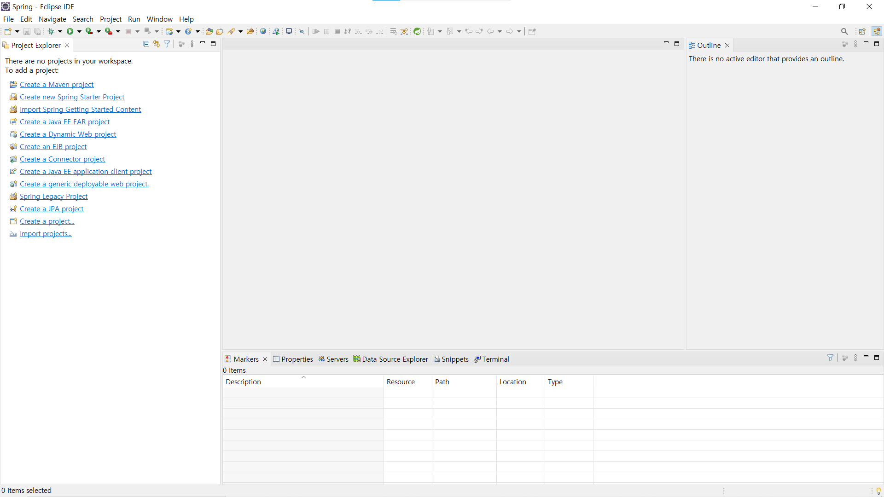This screenshot has width=884, height=497.
Task: Click the New file wizard icon
Action: [x=8, y=31]
